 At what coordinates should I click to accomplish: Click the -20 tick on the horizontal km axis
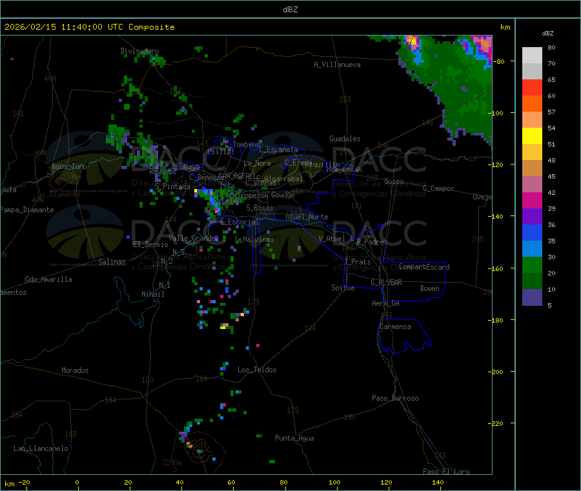24,482
